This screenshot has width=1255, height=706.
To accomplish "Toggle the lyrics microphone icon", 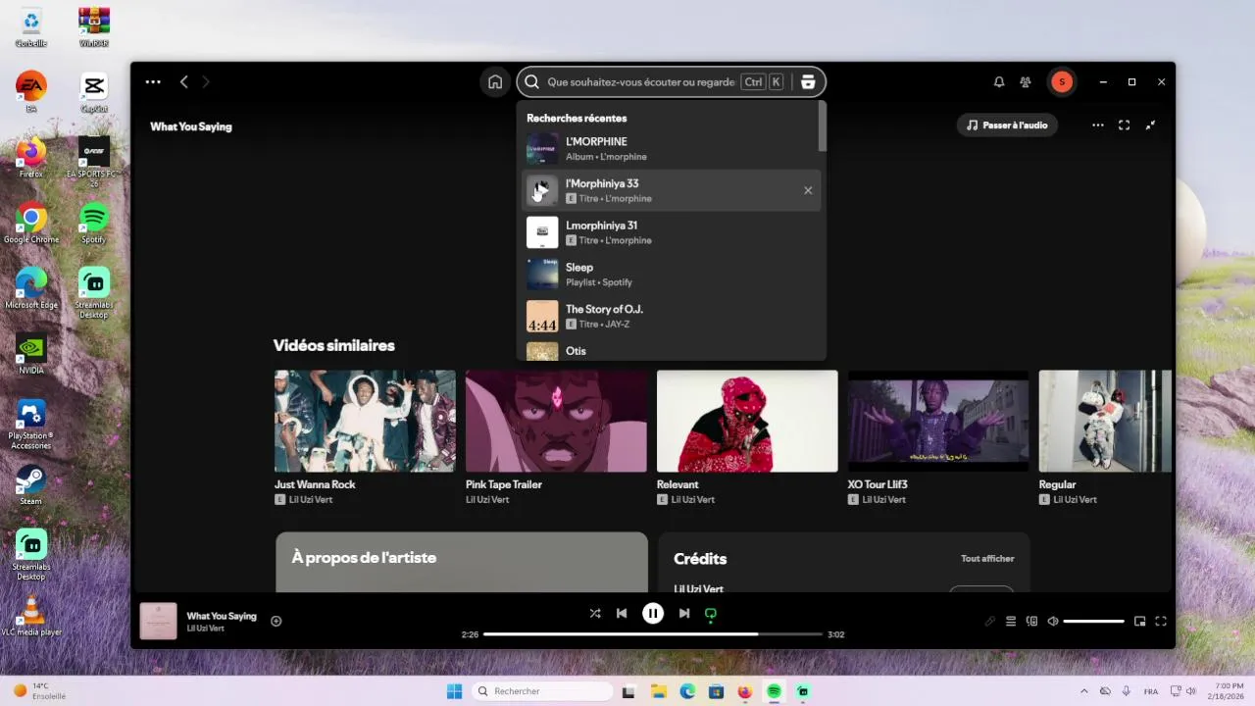I will click(x=990, y=622).
